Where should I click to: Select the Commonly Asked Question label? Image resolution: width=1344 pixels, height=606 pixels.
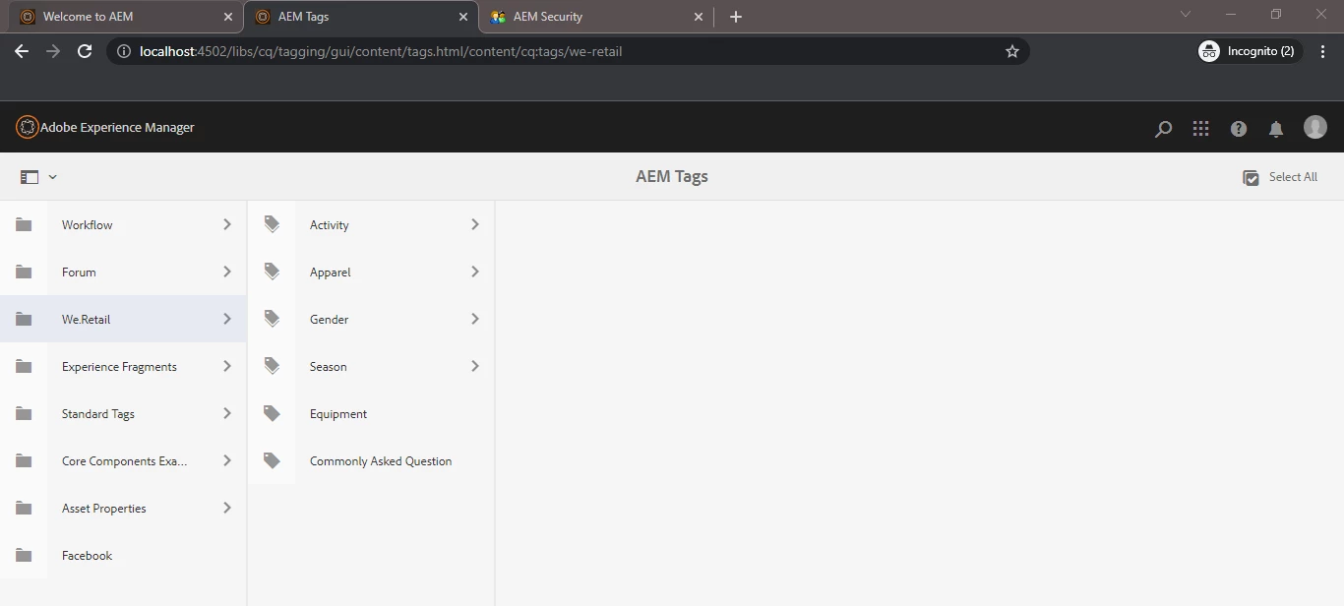pos(381,461)
